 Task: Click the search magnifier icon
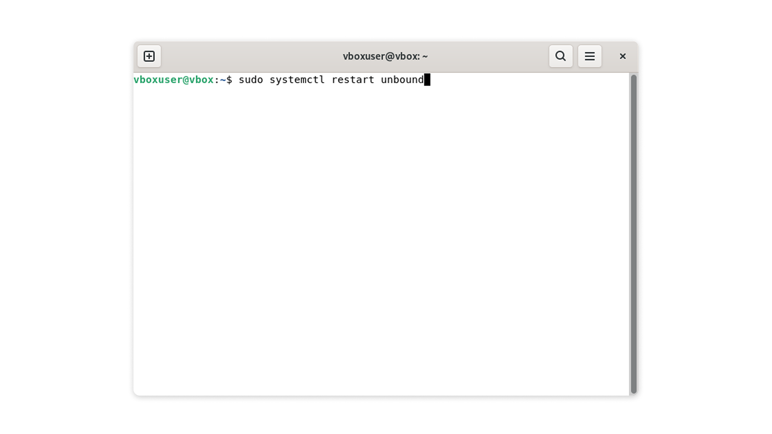point(561,56)
